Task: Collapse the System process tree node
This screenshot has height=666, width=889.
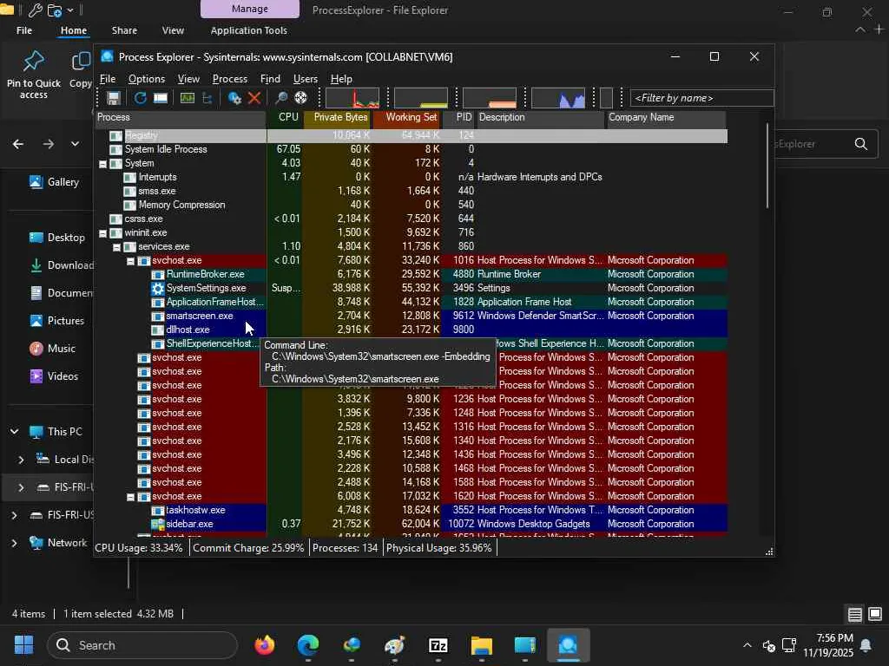Action: click(x=102, y=164)
